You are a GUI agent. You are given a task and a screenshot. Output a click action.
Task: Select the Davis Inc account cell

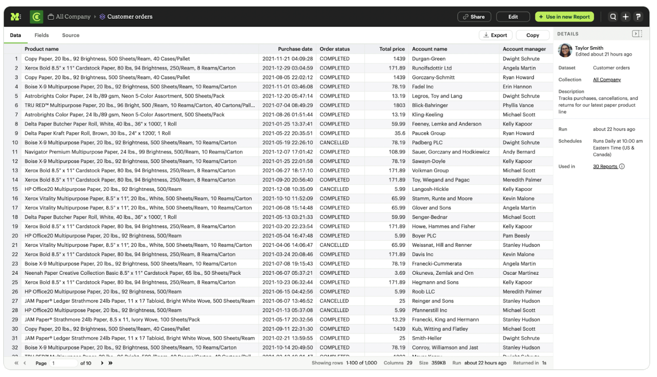pyautogui.click(x=454, y=254)
